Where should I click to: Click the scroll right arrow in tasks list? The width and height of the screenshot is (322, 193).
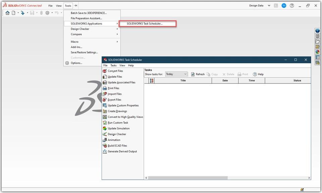[x=309, y=178]
